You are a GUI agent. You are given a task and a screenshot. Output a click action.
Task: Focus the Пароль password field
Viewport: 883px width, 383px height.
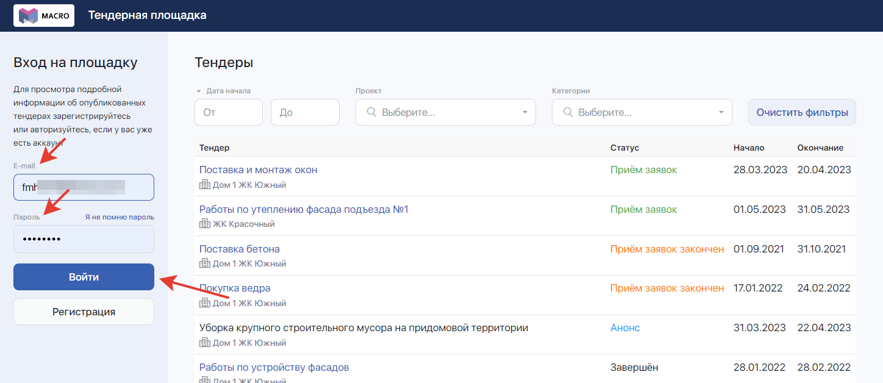click(84, 239)
